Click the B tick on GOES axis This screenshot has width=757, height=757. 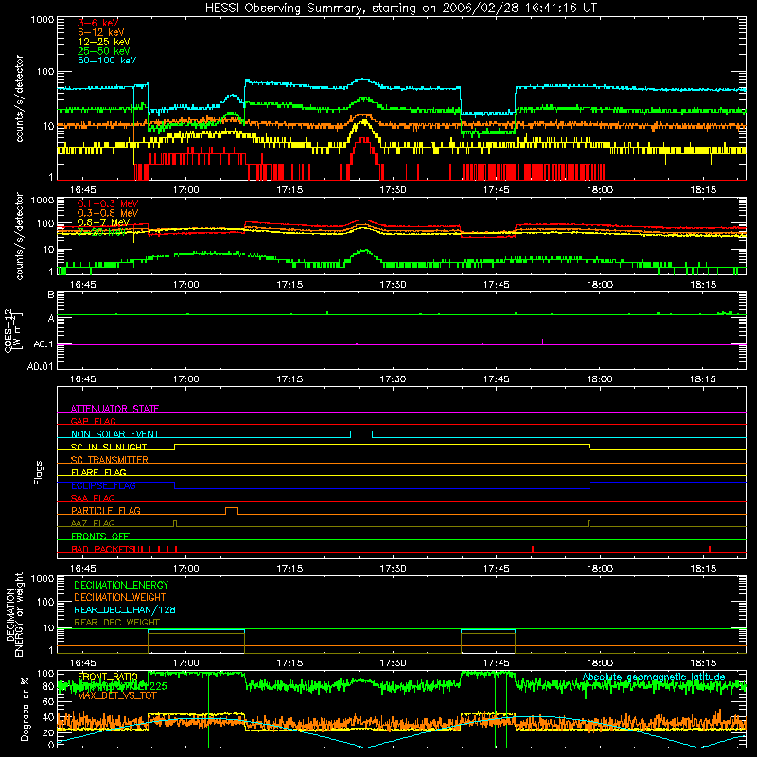point(51,295)
